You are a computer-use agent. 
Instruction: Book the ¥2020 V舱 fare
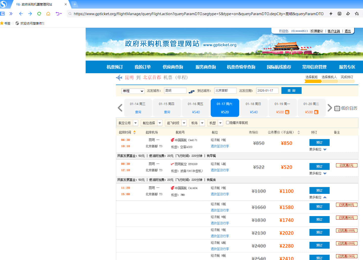point(320,232)
